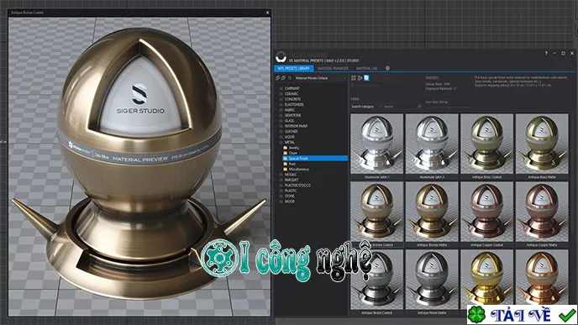Select the LEATHER category
The width and height of the screenshot is (578, 325).
[291, 131]
